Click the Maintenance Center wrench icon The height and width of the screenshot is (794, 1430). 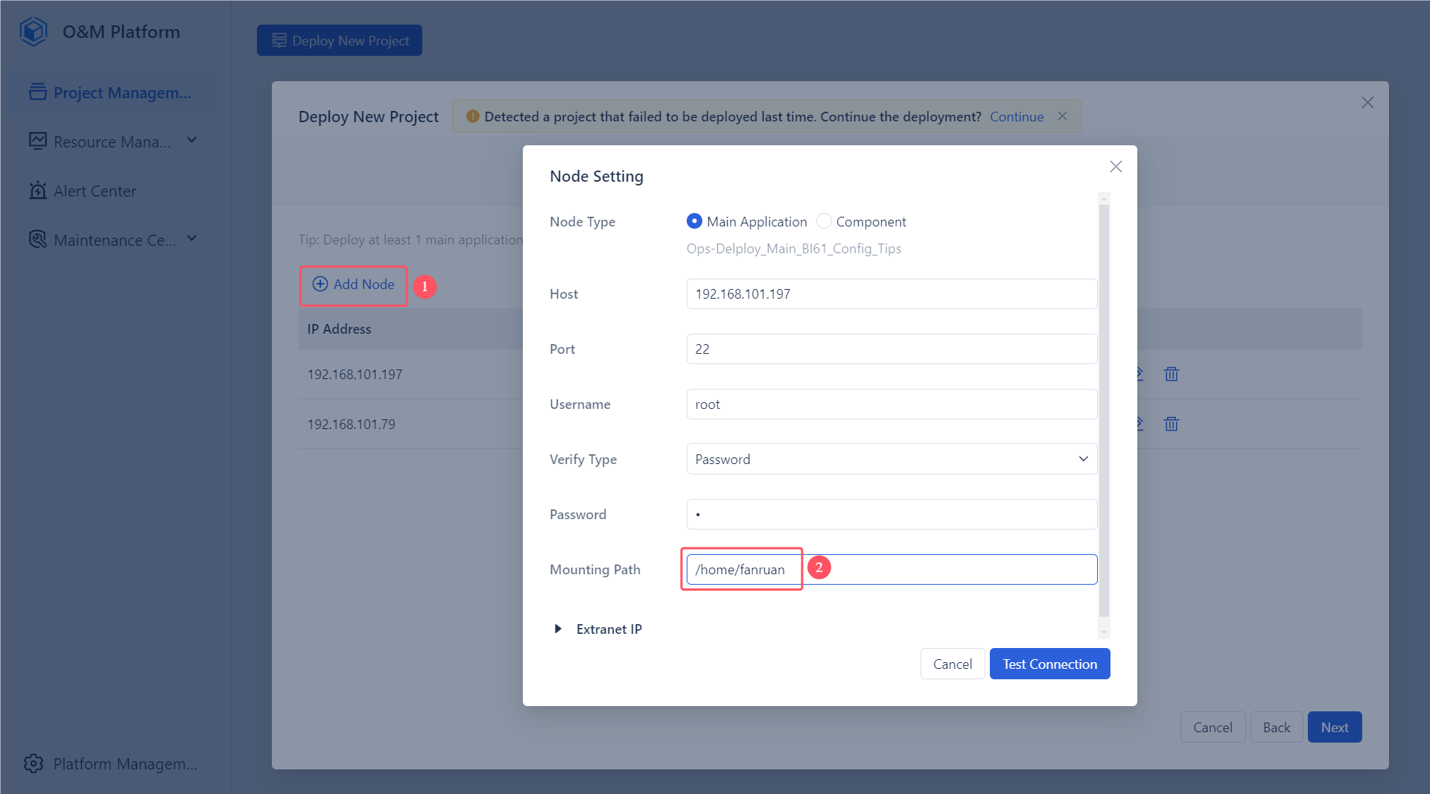pos(38,240)
